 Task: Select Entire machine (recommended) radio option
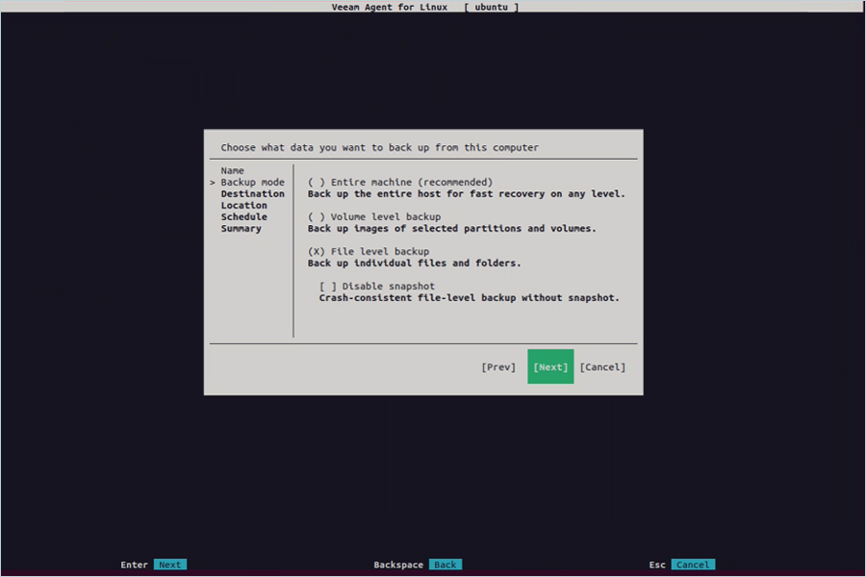pos(400,182)
